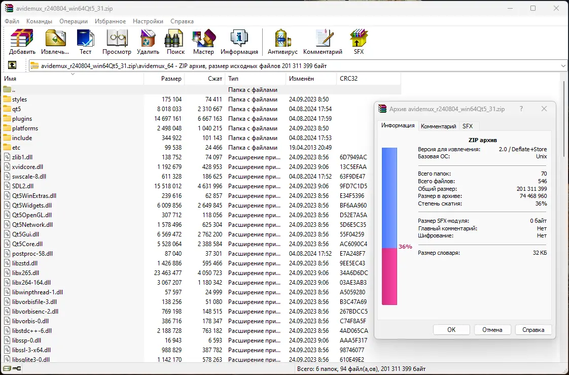Select the etc folder icon
This screenshot has height=375, width=569.
click(x=7, y=147)
